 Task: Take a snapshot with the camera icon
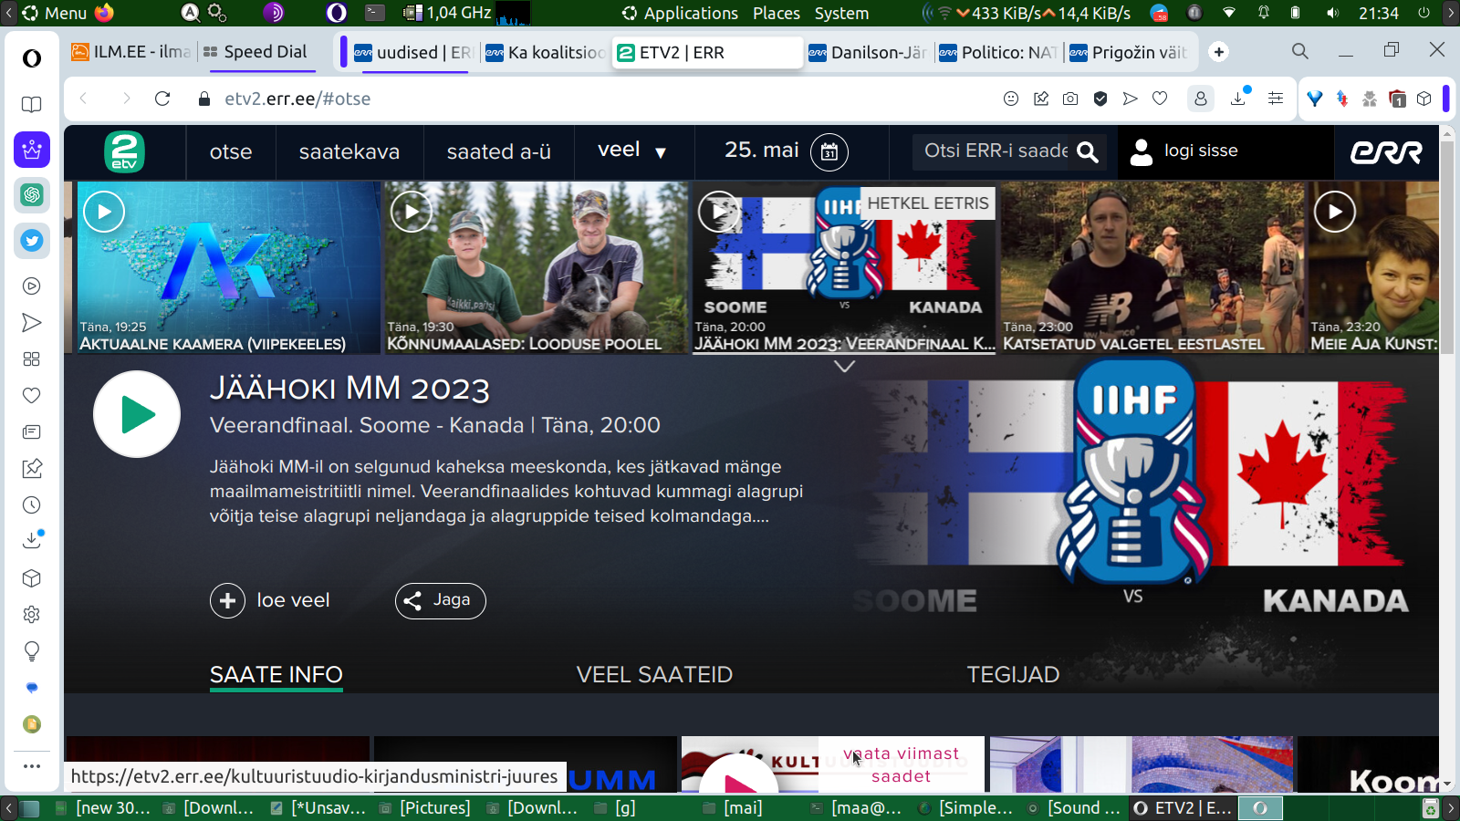pos(1070,99)
